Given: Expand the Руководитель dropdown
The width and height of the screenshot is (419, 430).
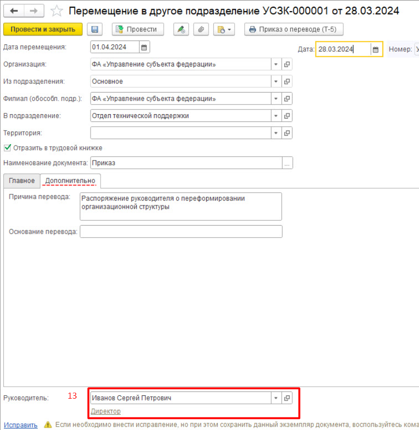Looking at the screenshot, I should click(x=276, y=398).
